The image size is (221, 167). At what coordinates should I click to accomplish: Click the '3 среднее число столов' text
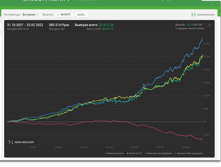pyautogui.click(x=189, y=28)
